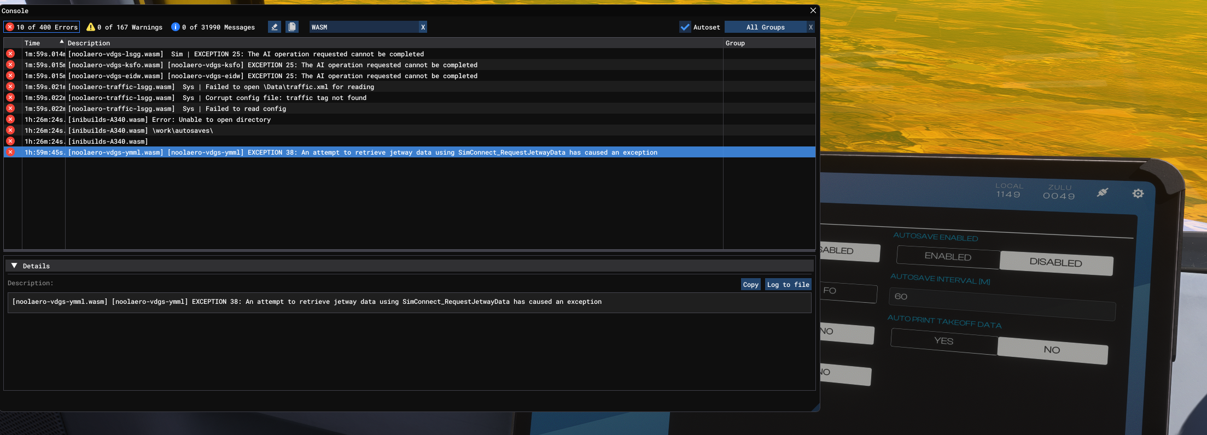Viewport: 1207px width, 435px height.
Task: Click the Description column header
Action: click(x=89, y=43)
